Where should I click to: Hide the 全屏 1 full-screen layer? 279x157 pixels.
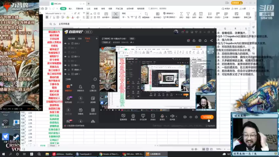click(x=65, y=74)
